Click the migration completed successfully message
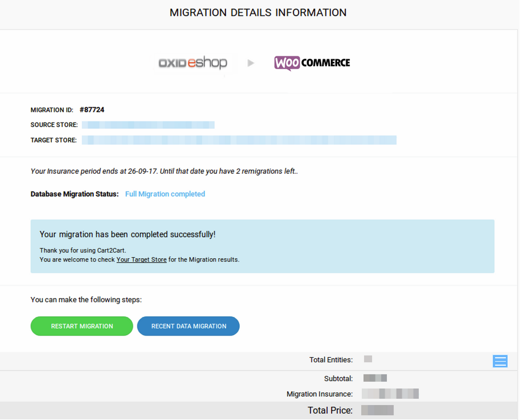520x420 pixels. [x=128, y=235]
